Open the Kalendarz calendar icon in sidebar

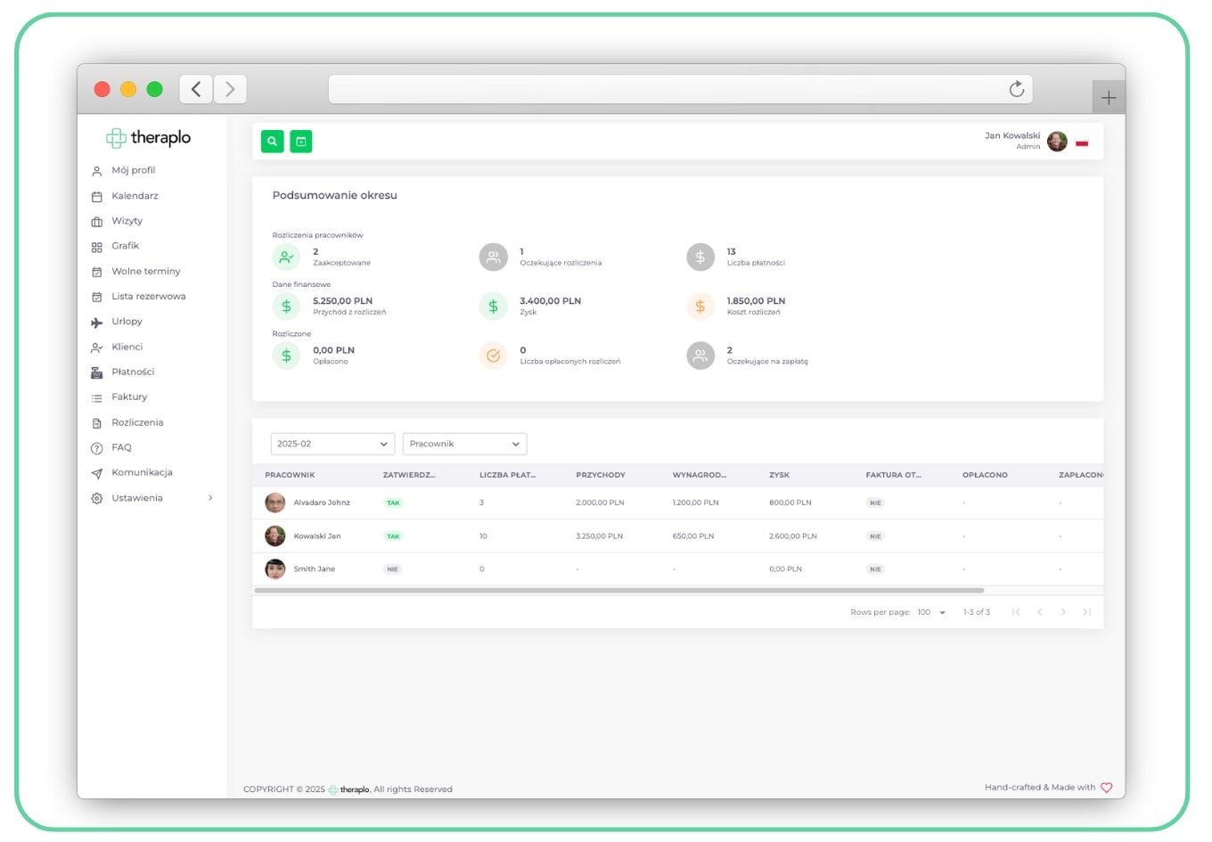click(x=97, y=195)
